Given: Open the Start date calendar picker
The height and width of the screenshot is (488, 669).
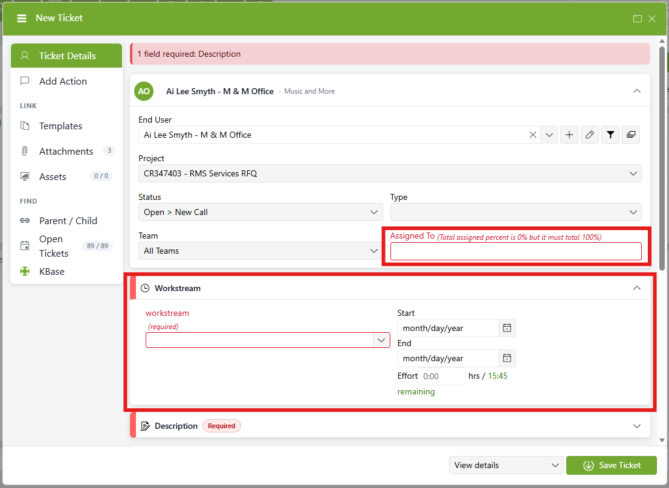Looking at the screenshot, I should coord(507,328).
